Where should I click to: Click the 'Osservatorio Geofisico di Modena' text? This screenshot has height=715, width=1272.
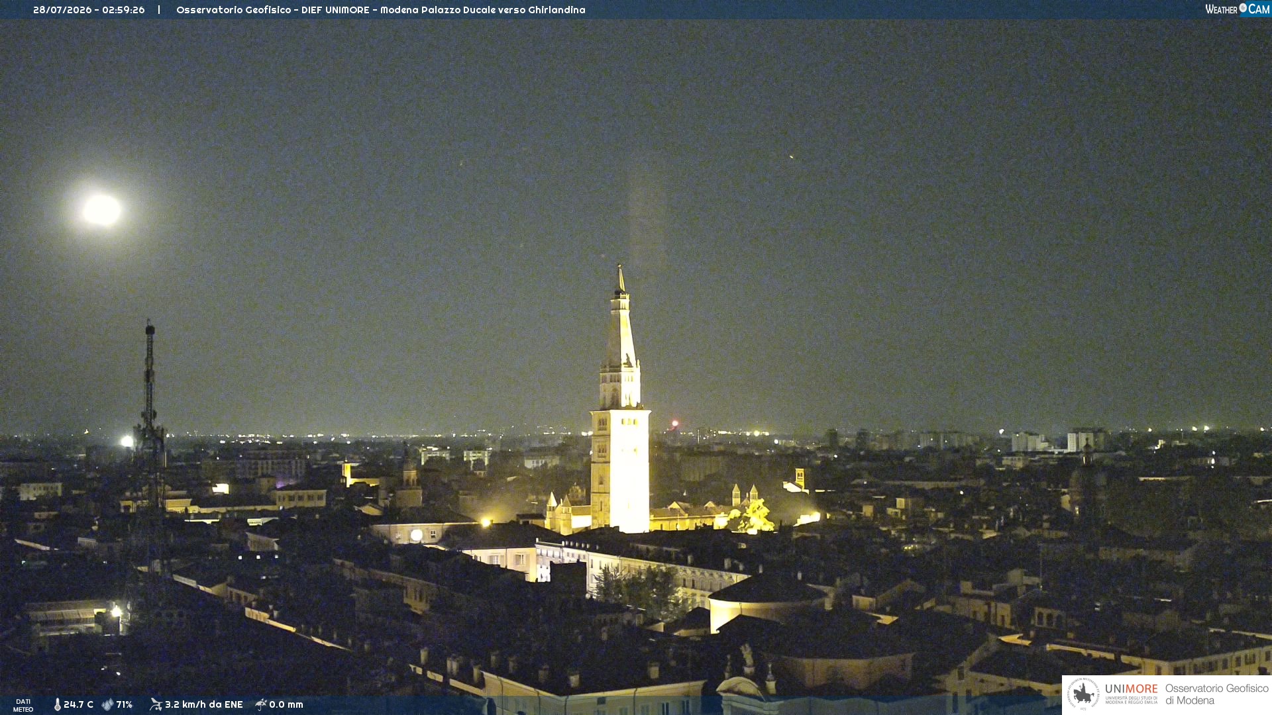click(x=1216, y=694)
